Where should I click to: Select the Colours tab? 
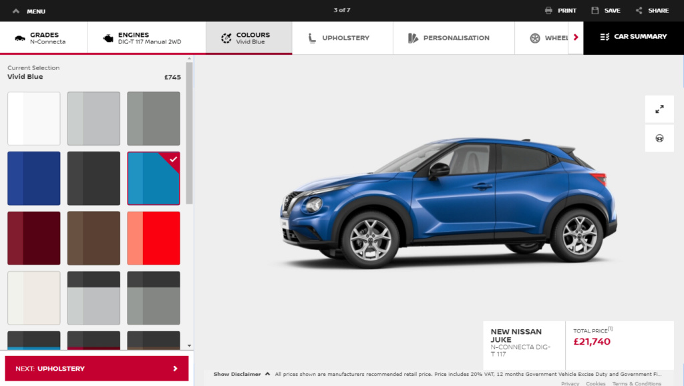249,38
